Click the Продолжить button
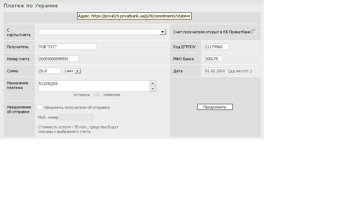342x218 pixels. click(215, 107)
